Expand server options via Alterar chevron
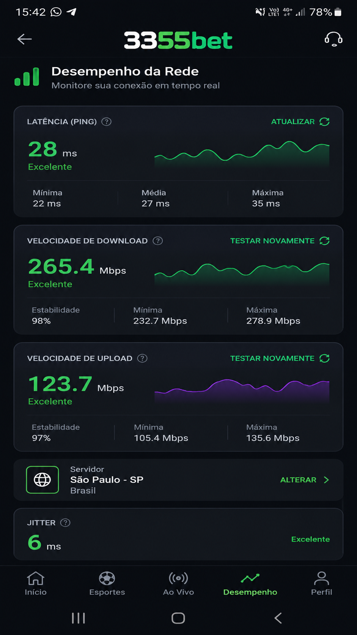357x635 pixels. click(326, 480)
